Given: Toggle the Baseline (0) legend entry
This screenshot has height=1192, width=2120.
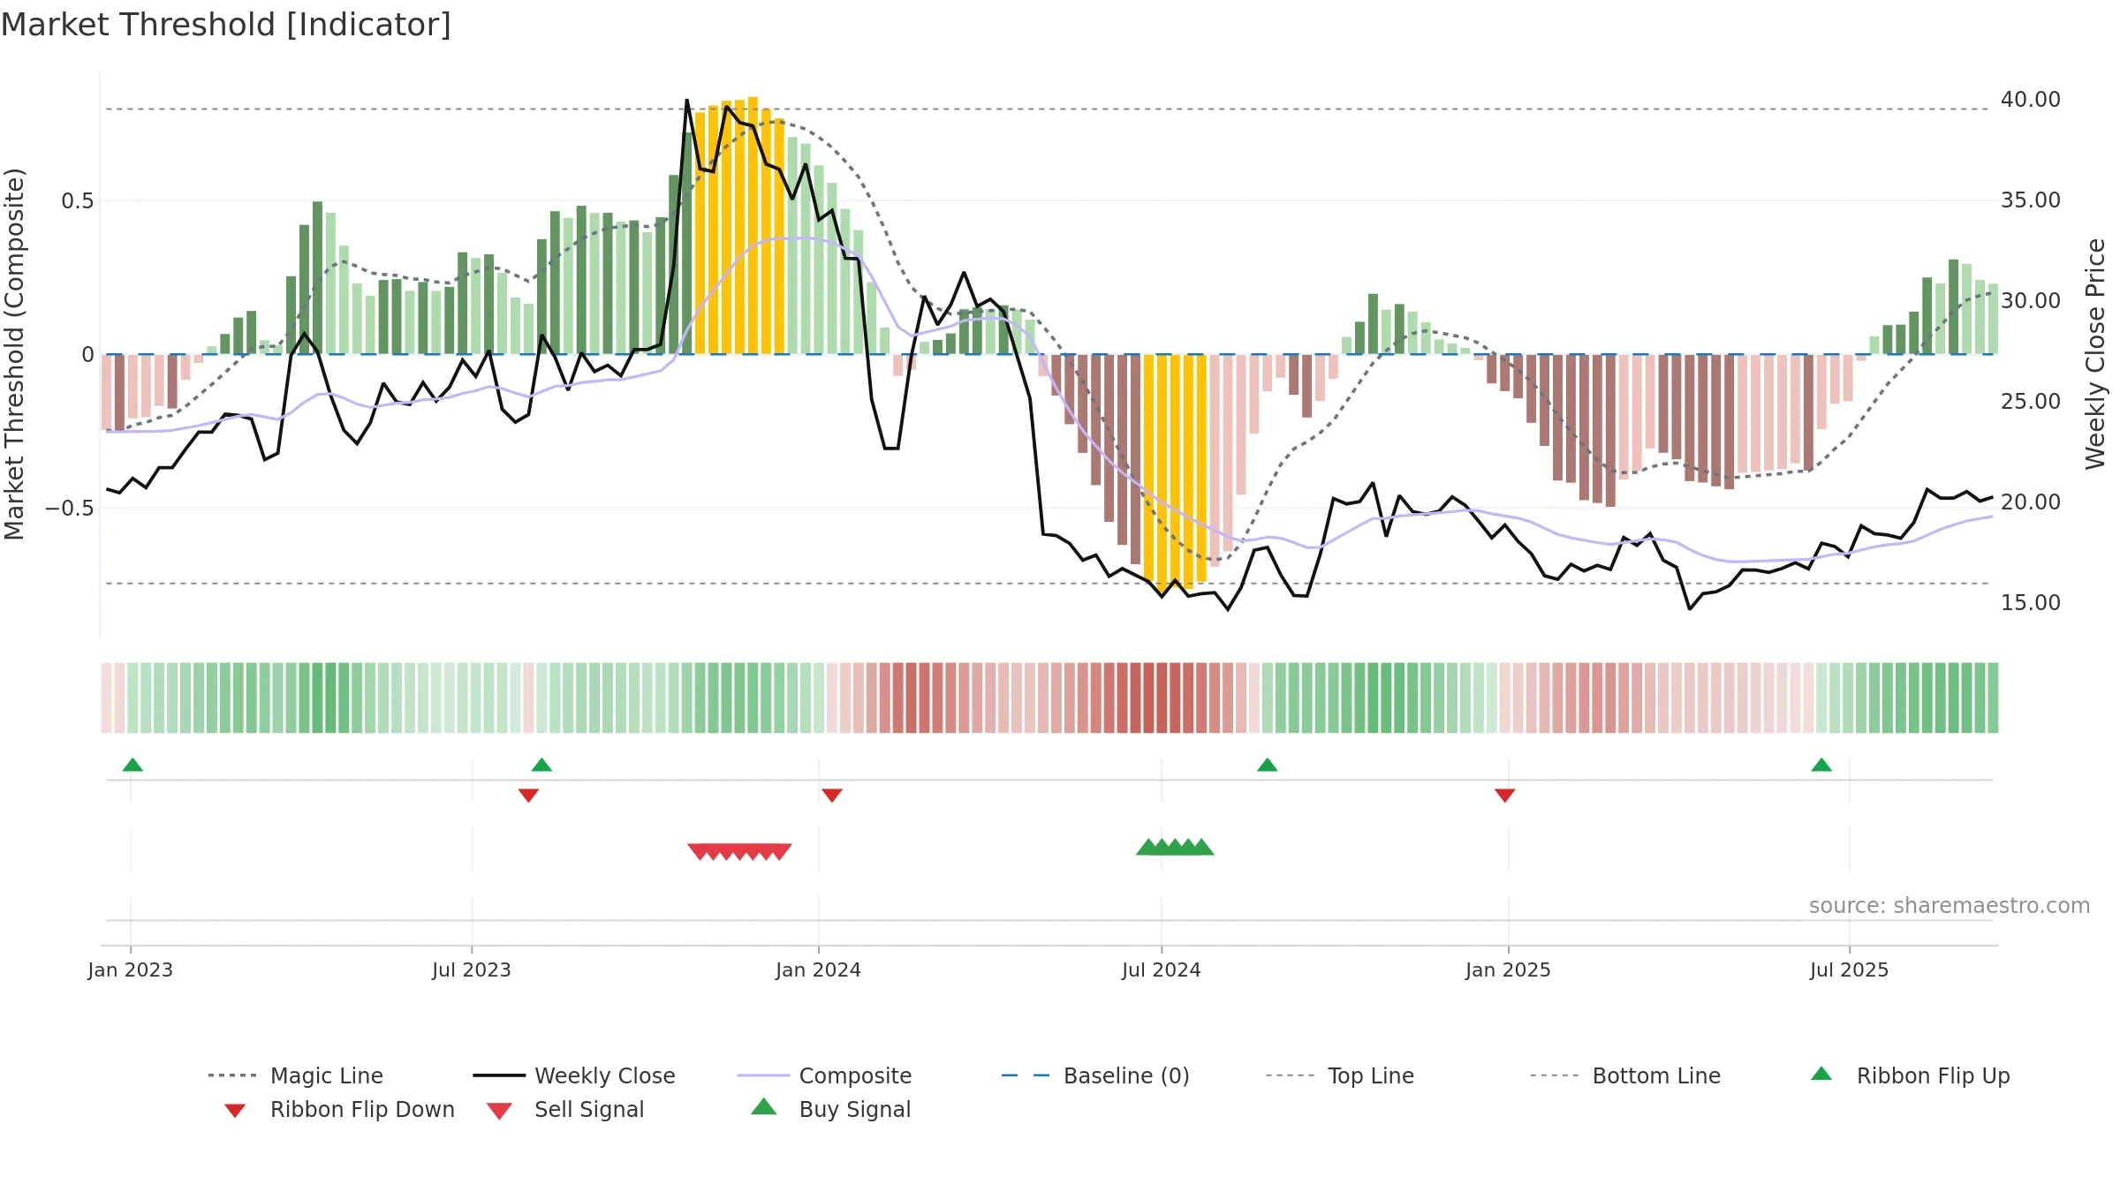Looking at the screenshot, I should point(1095,1075).
